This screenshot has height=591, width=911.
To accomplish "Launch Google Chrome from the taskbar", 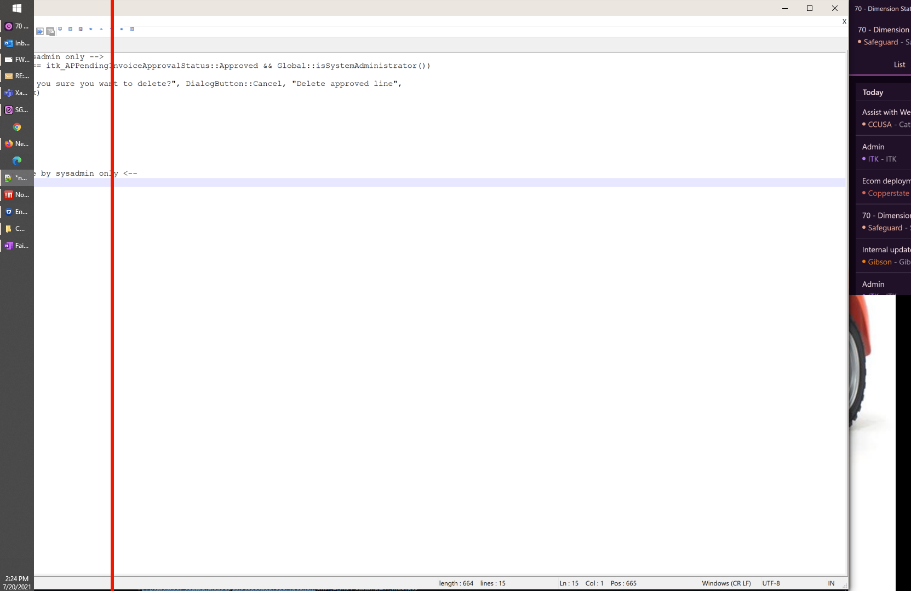I will 17,127.
